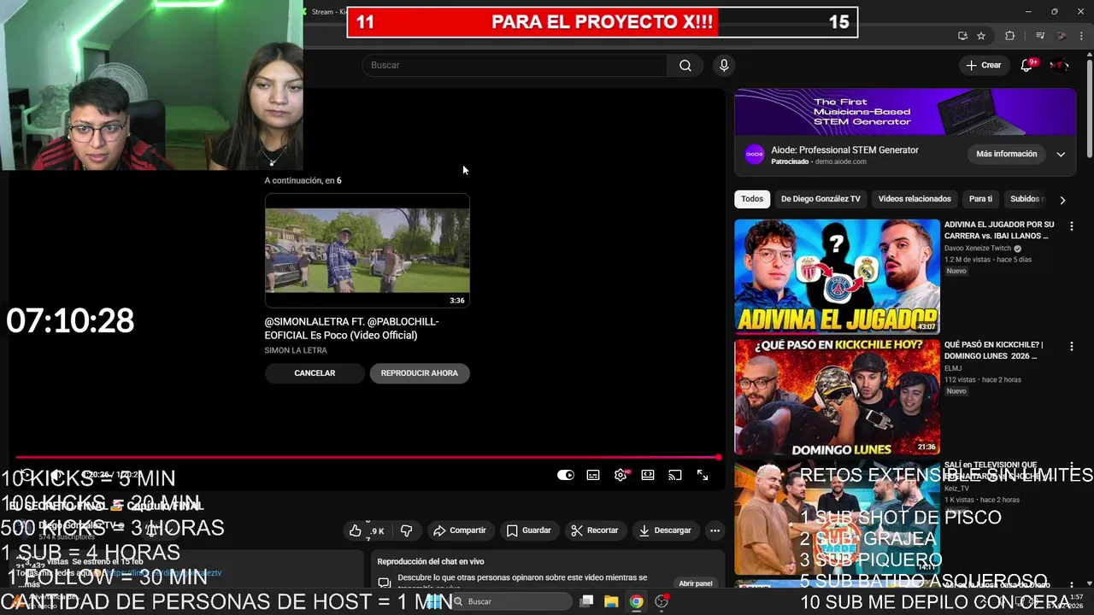Click the Chrome icon on the taskbar
Image resolution: width=1094 pixels, height=615 pixels.
click(x=636, y=601)
